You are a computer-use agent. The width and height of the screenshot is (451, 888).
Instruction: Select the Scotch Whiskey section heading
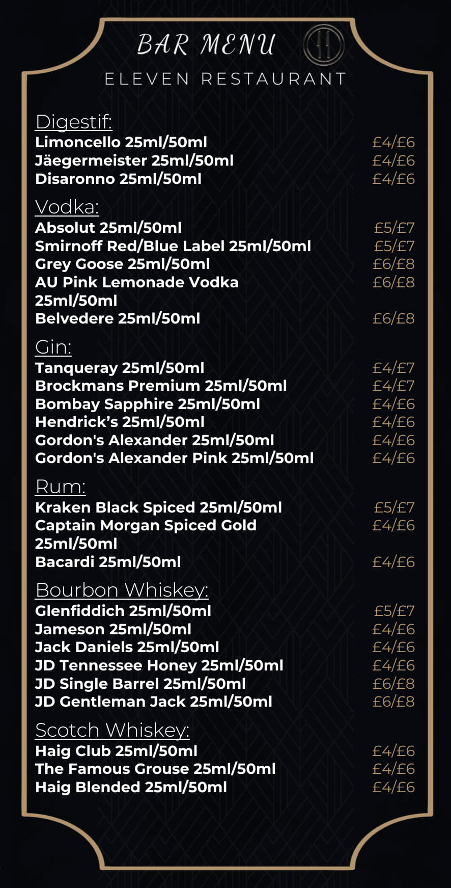(112, 730)
